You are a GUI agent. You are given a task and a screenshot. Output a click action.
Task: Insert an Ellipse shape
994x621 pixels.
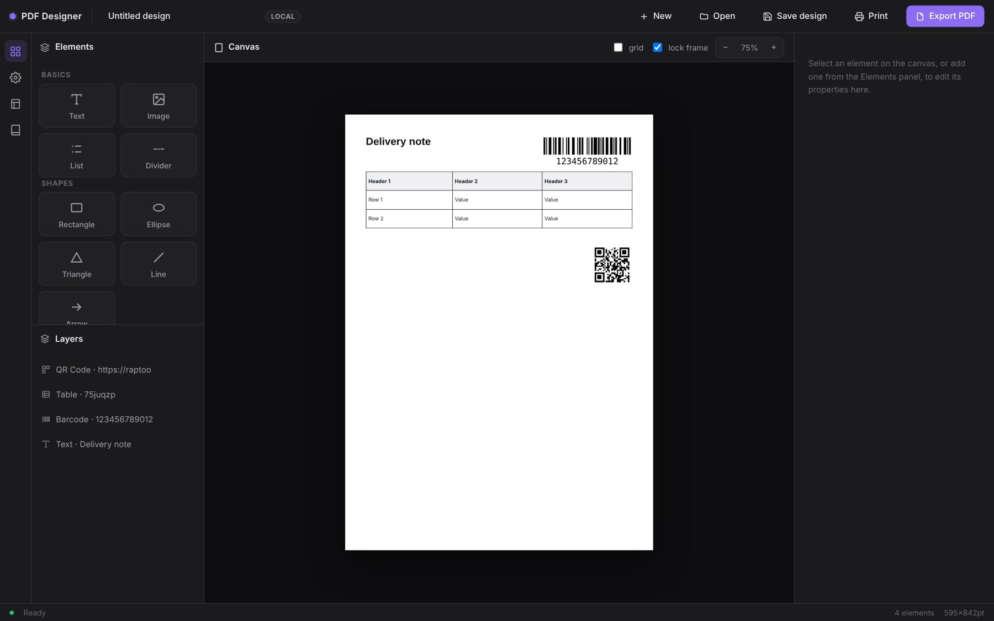[158, 214]
